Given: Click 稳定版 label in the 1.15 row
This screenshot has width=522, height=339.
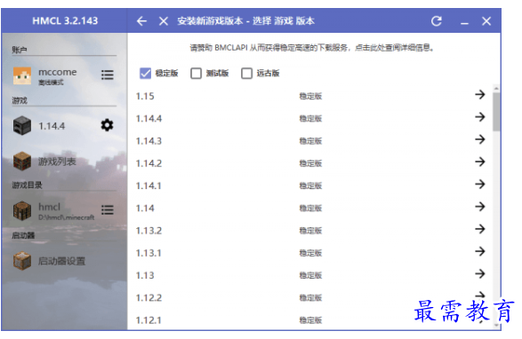Looking at the screenshot, I should (310, 97).
